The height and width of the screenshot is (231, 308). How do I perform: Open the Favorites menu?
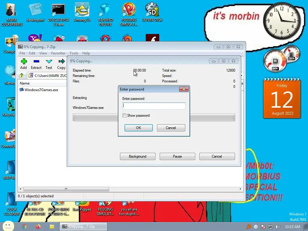coord(58,53)
